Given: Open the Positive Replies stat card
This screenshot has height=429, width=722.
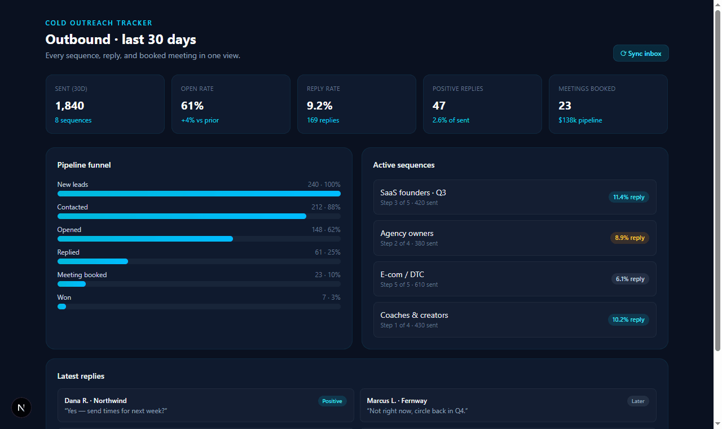Looking at the screenshot, I should point(482,104).
